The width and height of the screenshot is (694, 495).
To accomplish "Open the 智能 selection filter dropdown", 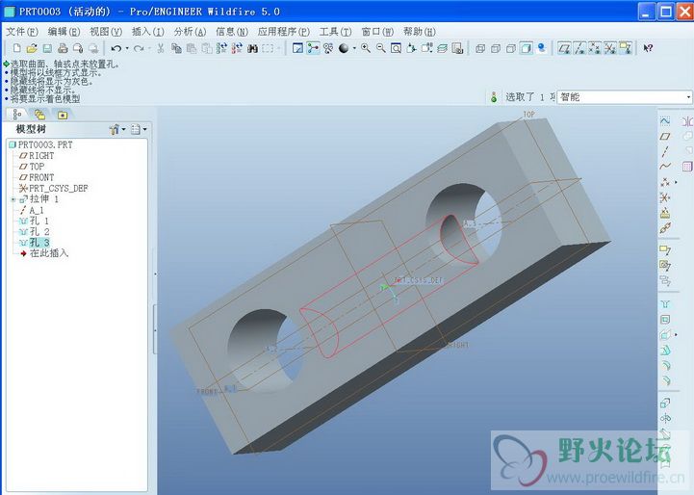I will click(x=688, y=97).
